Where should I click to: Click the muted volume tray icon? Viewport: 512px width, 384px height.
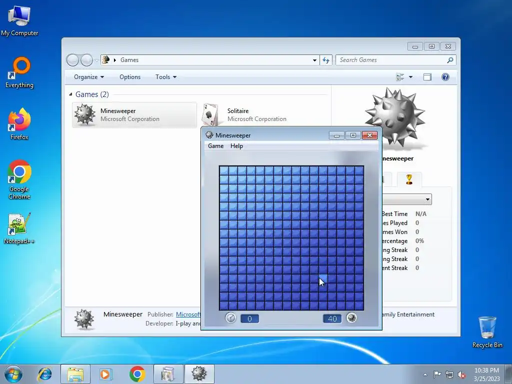coord(461,374)
